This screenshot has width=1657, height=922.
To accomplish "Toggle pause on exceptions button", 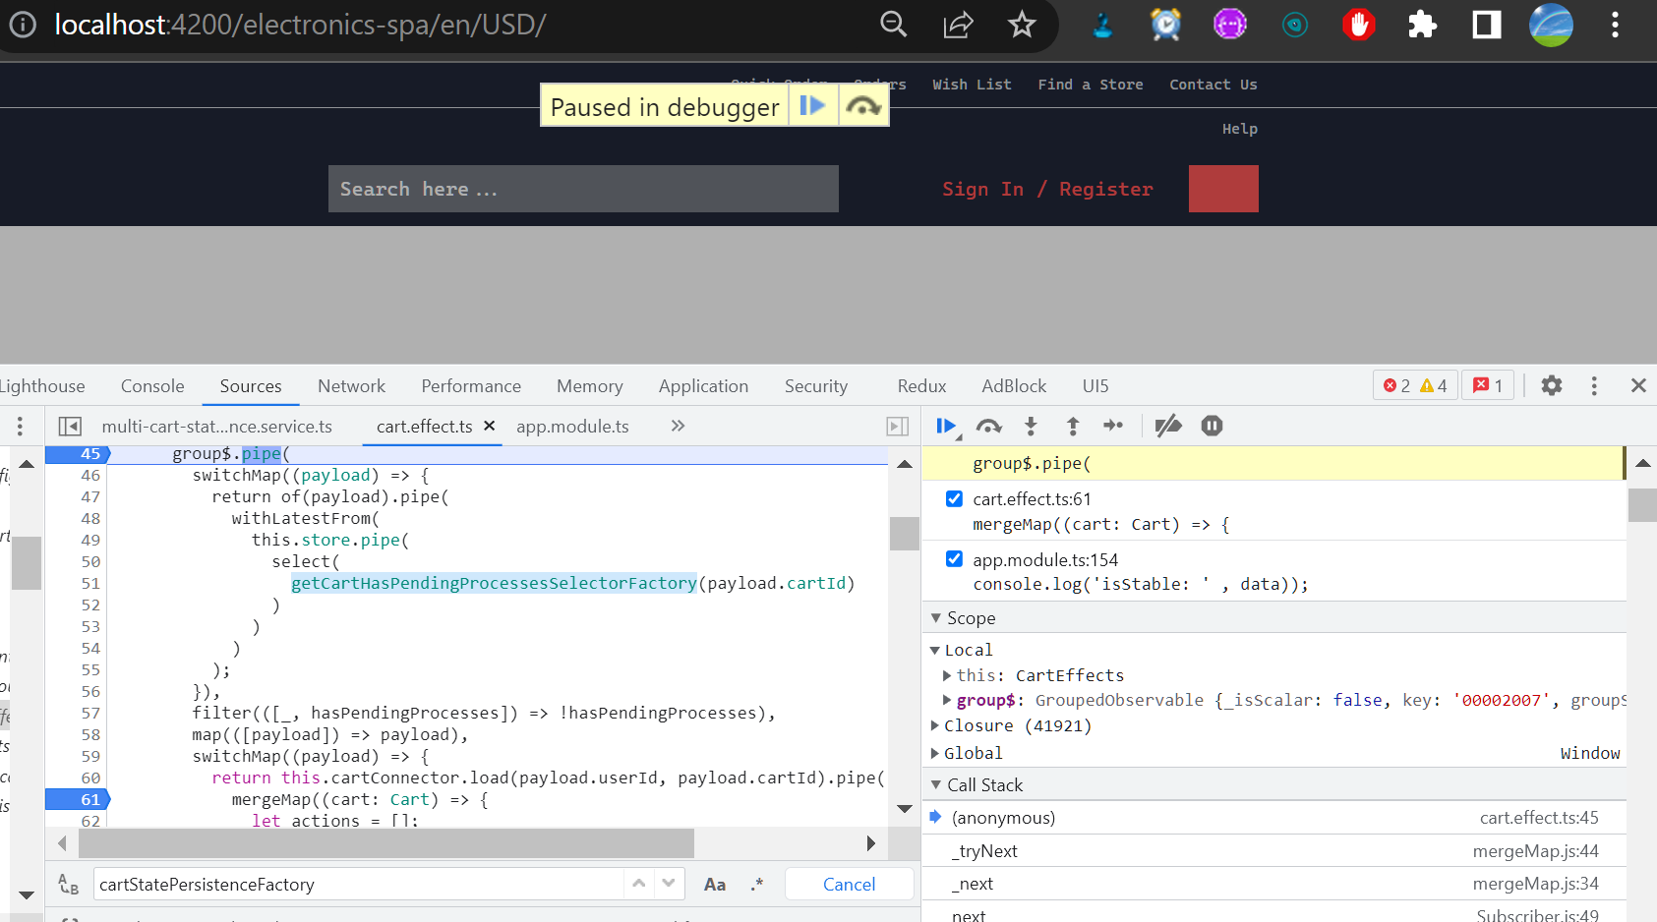I will [1212, 426].
